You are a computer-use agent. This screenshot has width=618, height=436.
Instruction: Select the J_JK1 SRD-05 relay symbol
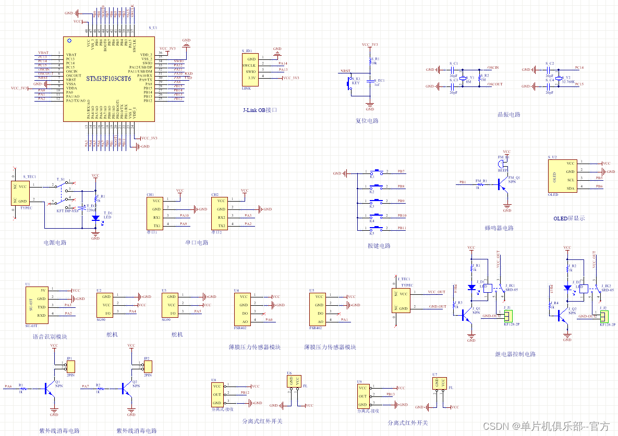pos(495,290)
